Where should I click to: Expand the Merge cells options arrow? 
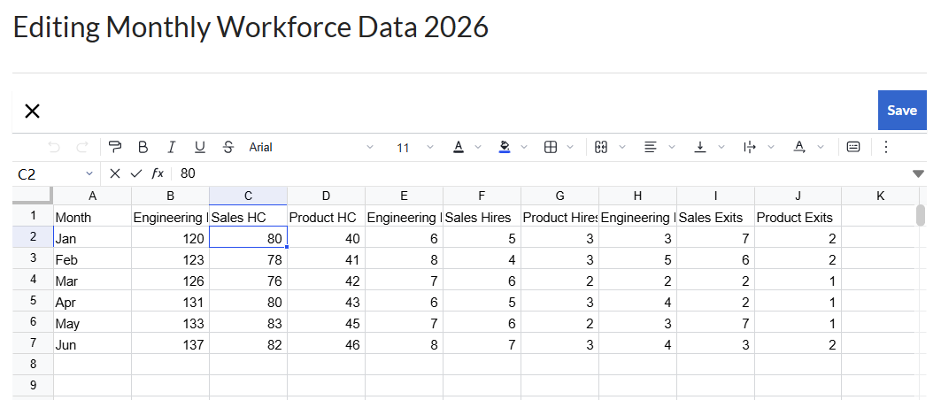pyautogui.click(x=621, y=147)
